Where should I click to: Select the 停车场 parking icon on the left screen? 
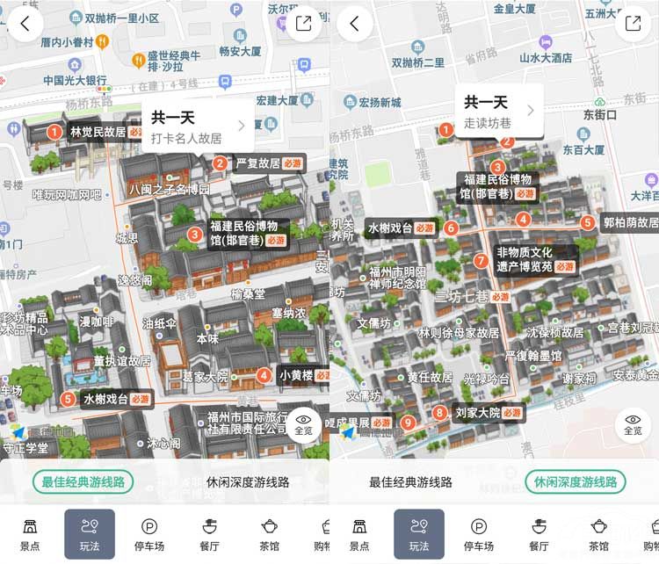(149, 534)
